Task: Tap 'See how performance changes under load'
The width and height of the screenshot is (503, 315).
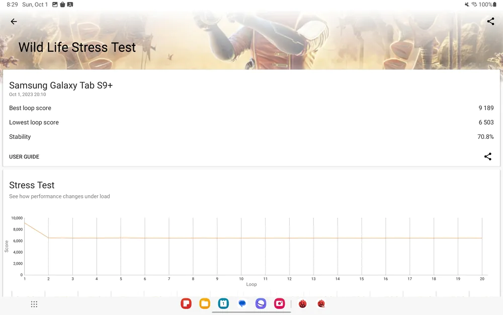Action: 59,196
